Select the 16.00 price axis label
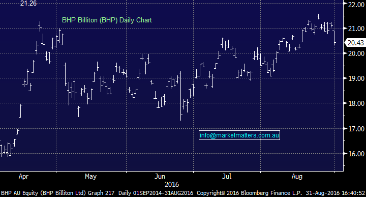The image size is (366, 197). [356, 154]
